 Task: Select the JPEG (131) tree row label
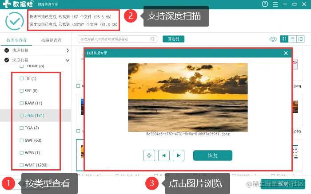tap(35, 116)
